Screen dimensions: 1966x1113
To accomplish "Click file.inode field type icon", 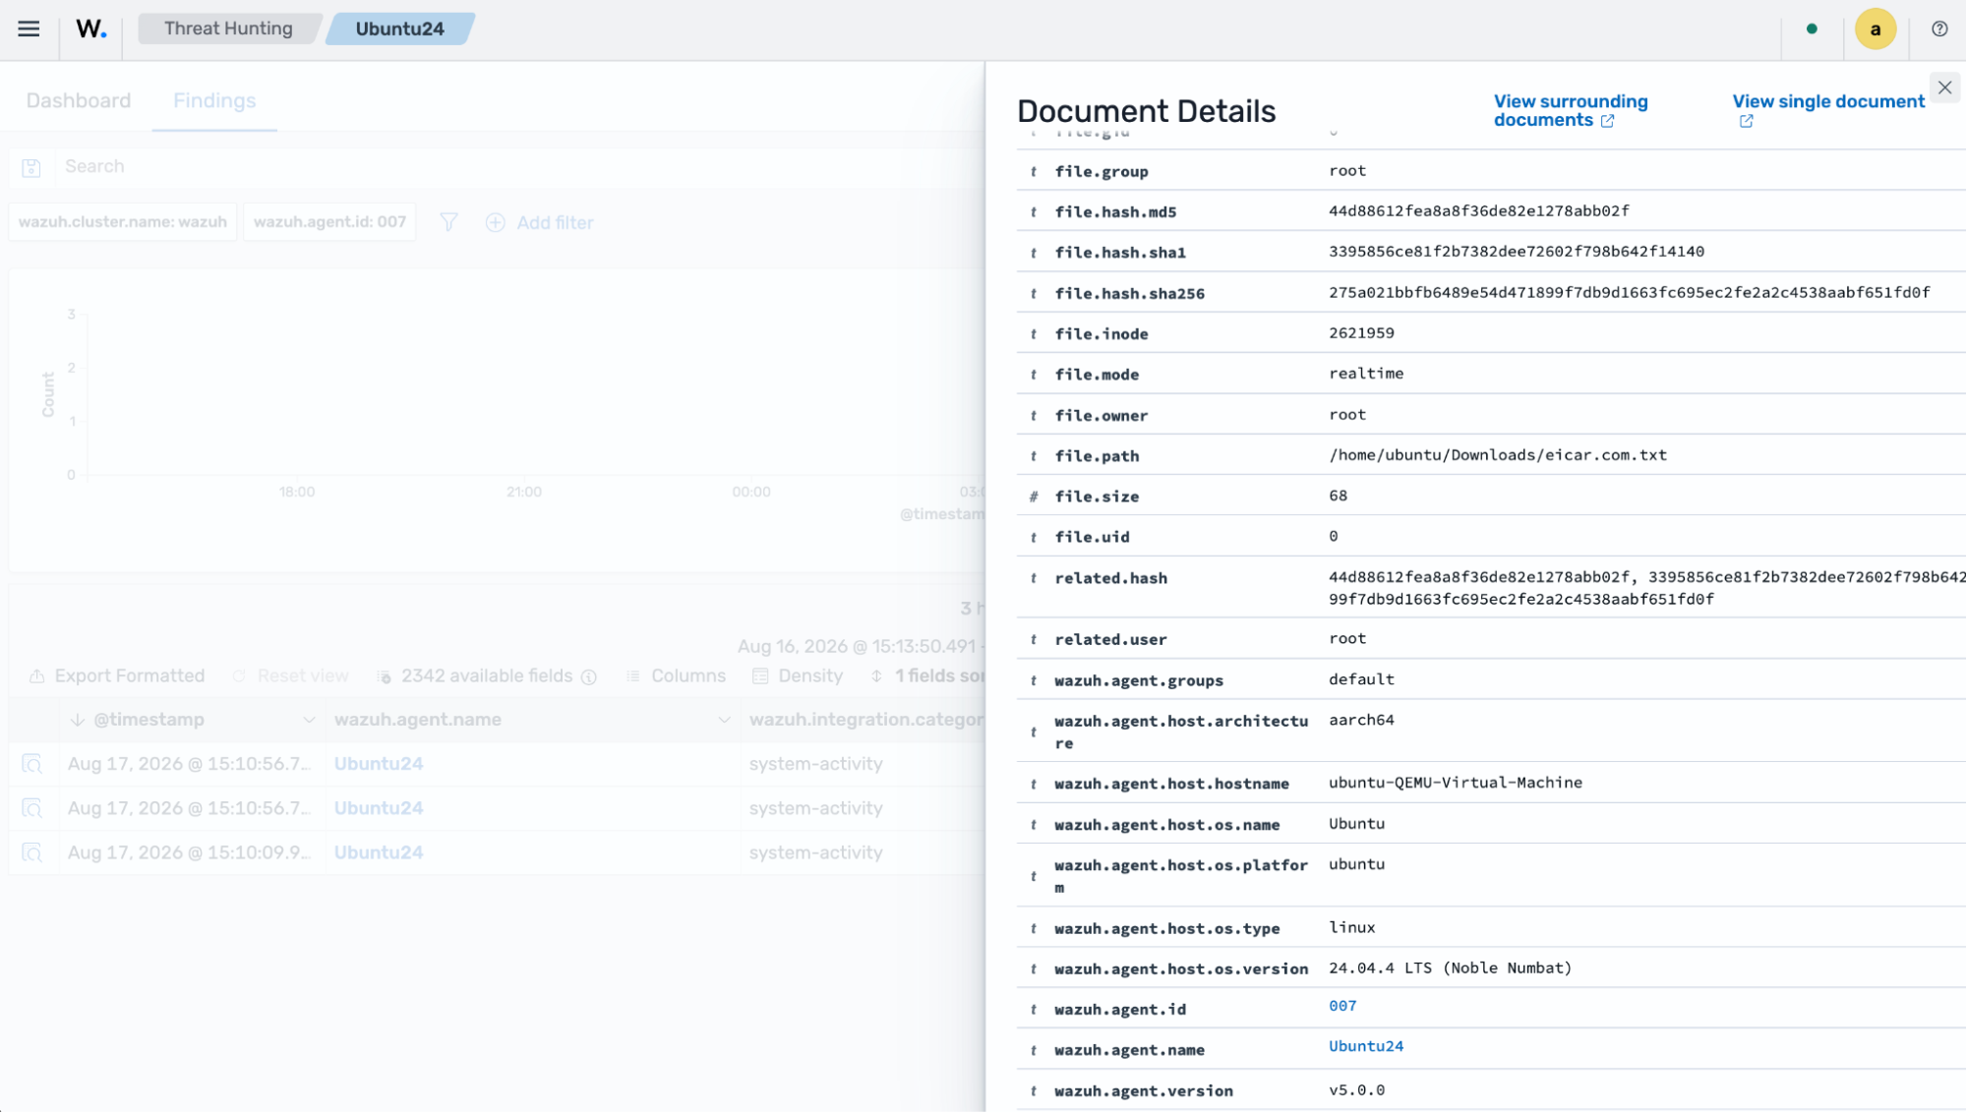I will coord(1033,334).
